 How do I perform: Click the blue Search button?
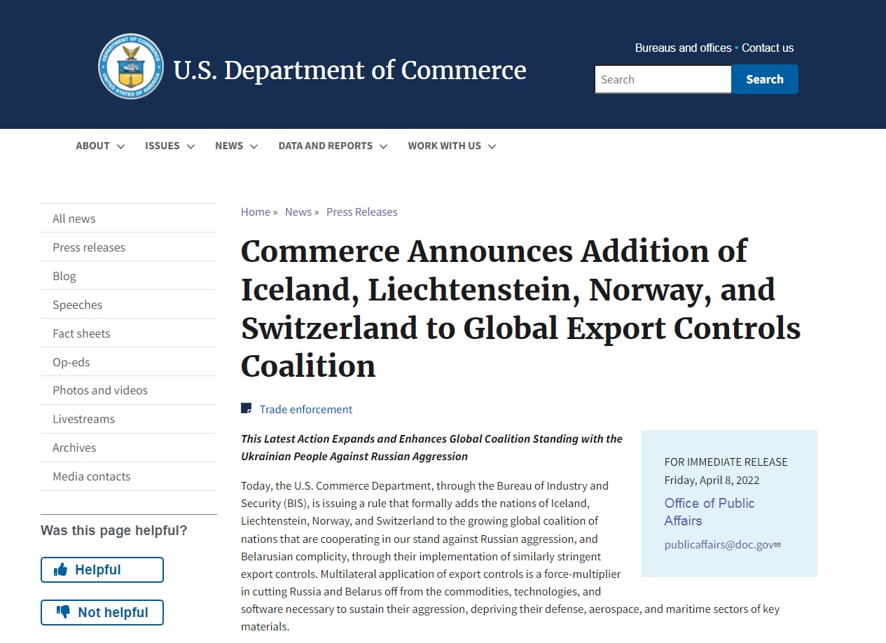tap(764, 79)
